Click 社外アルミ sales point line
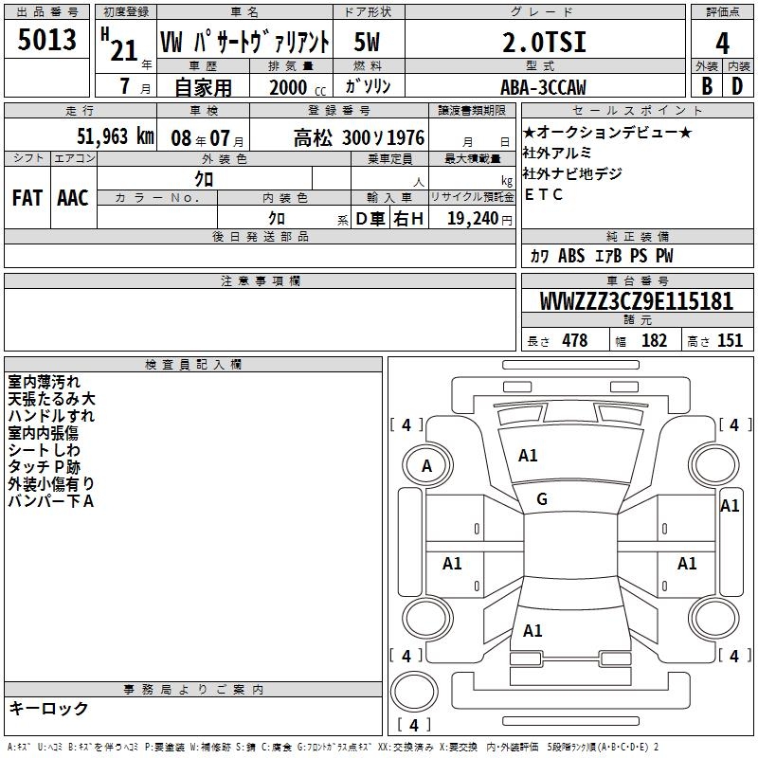This screenshot has width=758, height=758. click(557, 153)
